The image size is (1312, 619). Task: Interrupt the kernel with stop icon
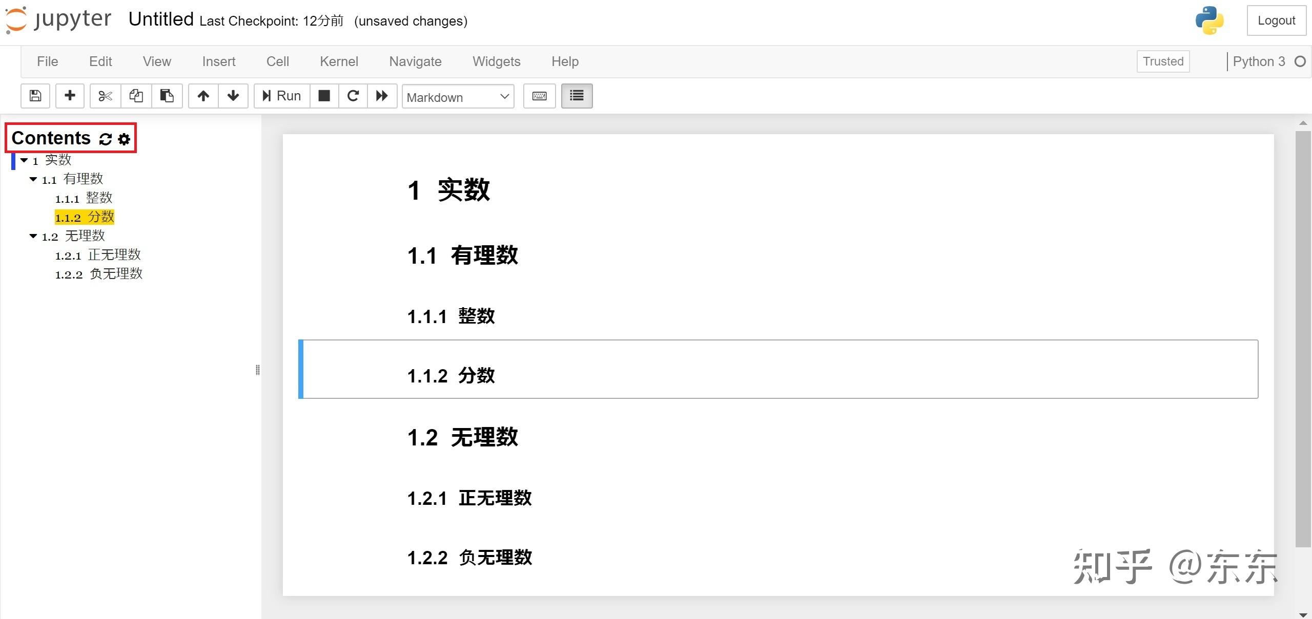(324, 96)
